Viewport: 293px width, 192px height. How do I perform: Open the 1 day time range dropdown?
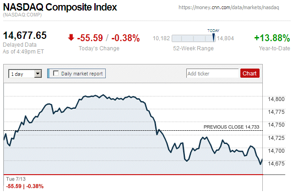[x=25, y=74]
